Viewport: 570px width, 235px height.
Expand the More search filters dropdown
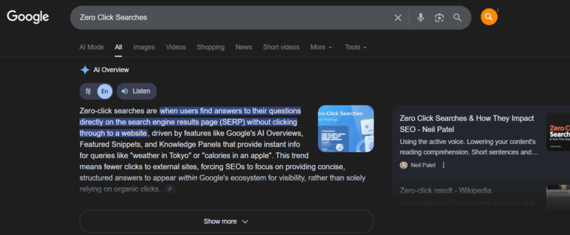coord(321,47)
